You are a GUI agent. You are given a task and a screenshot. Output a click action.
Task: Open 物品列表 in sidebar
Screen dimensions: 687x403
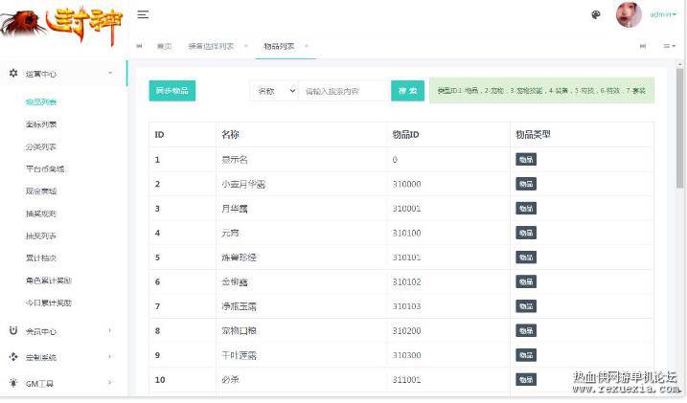tap(41, 102)
